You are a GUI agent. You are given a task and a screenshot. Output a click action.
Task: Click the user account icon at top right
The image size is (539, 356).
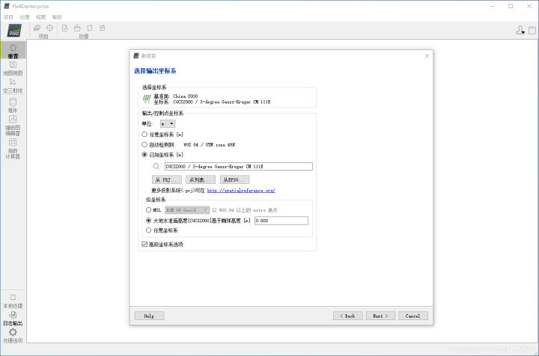[x=520, y=30]
